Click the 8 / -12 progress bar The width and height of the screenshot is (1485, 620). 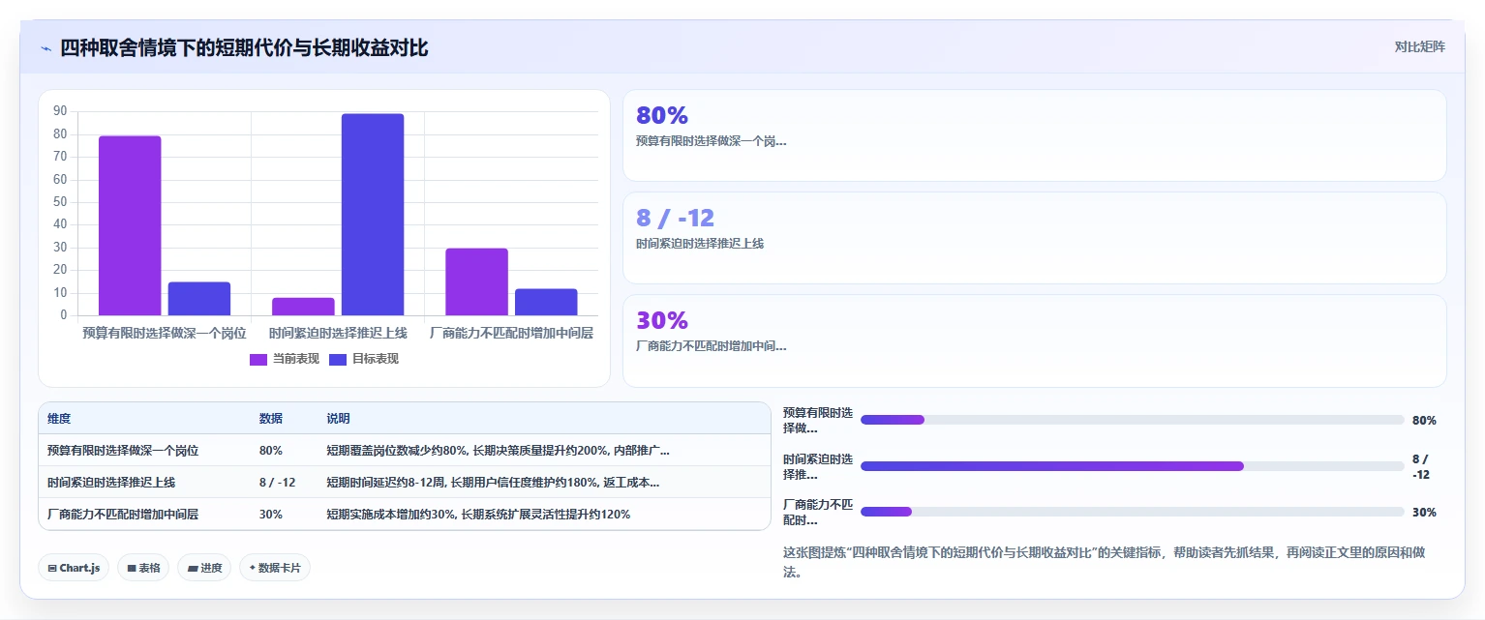tap(1132, 466)
